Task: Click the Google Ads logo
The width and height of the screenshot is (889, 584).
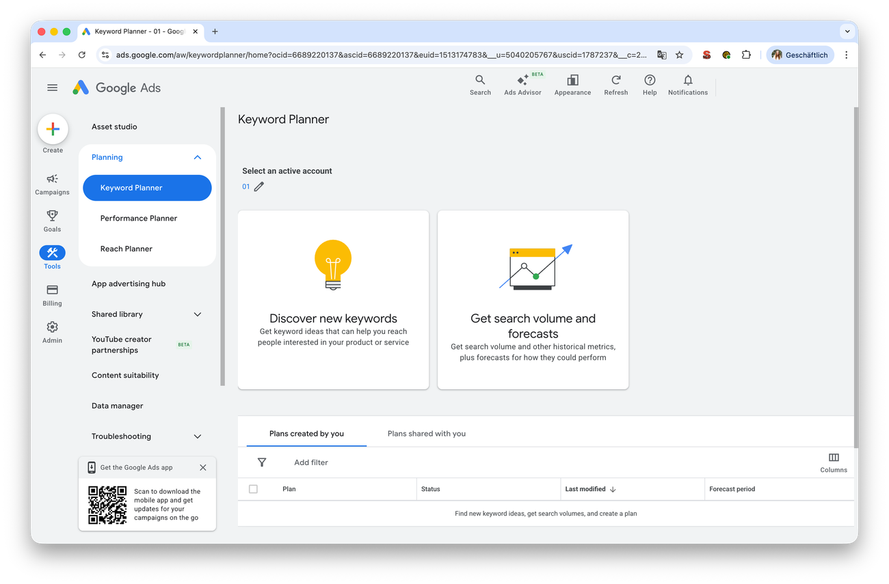Action: point(117,87)
